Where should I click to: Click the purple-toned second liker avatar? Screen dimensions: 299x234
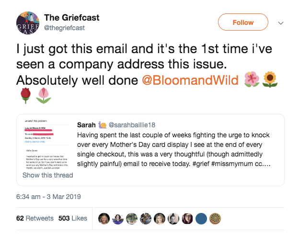[x=118, y=219]
